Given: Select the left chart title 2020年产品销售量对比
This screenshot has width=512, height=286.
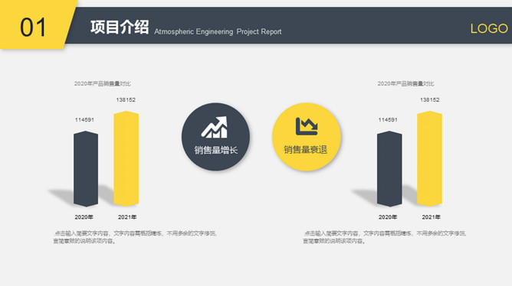Looking at the screenshot, I should coord(102,83).
